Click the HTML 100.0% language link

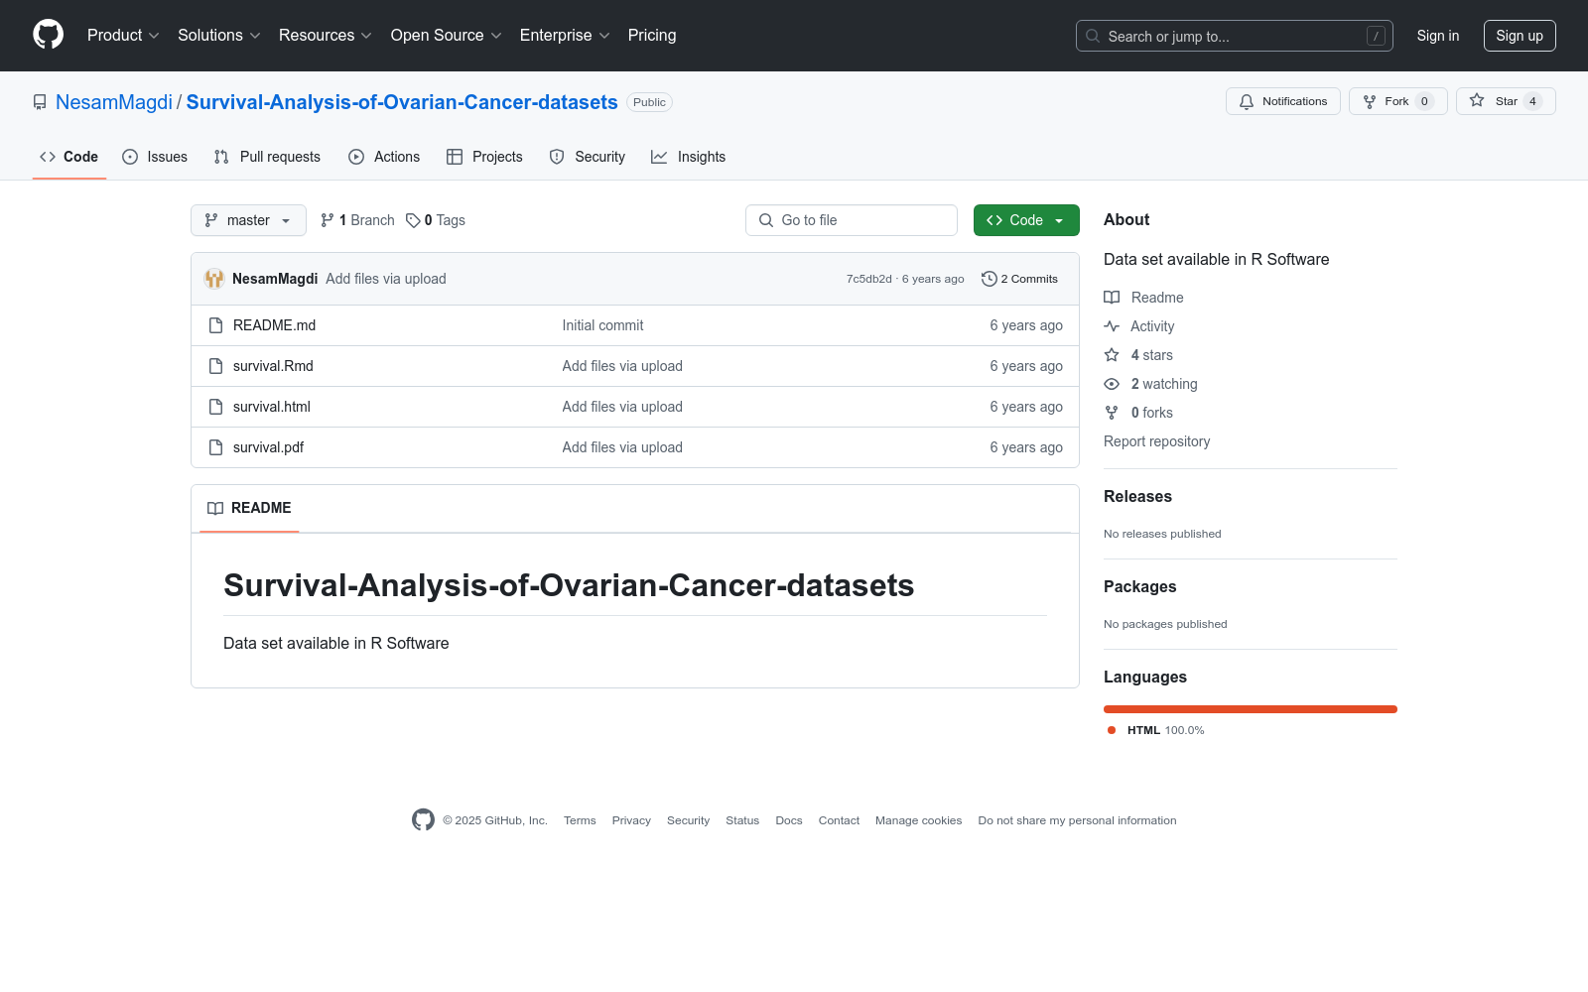pos(1156,730)
